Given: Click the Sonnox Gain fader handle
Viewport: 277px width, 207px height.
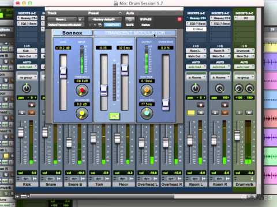Looking at the screenshot, I should point(63,73).
